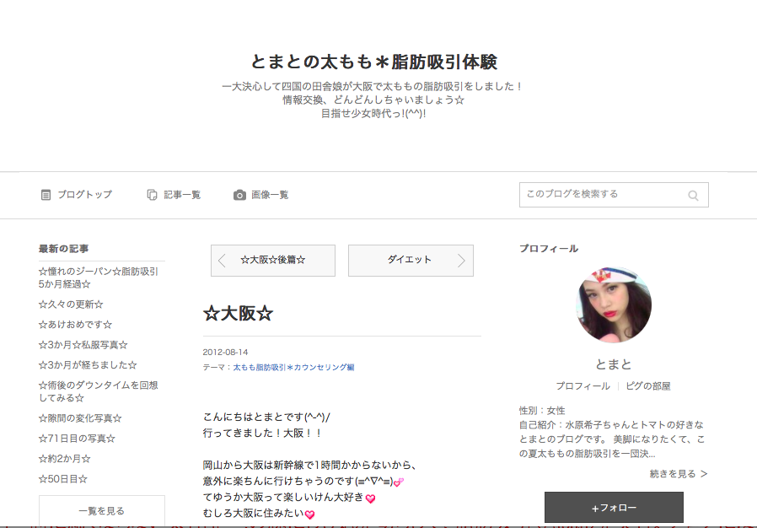Open recent article ☆久々の更新☆
757x528 pixels.
pyautogui.click(x=71, y=304)
